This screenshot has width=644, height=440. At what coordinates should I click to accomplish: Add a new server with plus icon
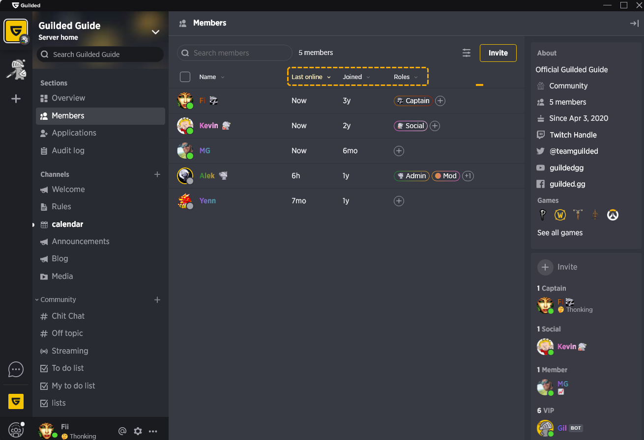(16, 99)
